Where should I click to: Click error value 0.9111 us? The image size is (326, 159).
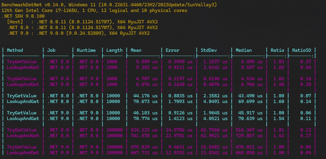(180, 67)
